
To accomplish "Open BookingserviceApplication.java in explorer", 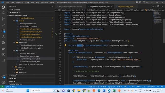I will [31, 64].
